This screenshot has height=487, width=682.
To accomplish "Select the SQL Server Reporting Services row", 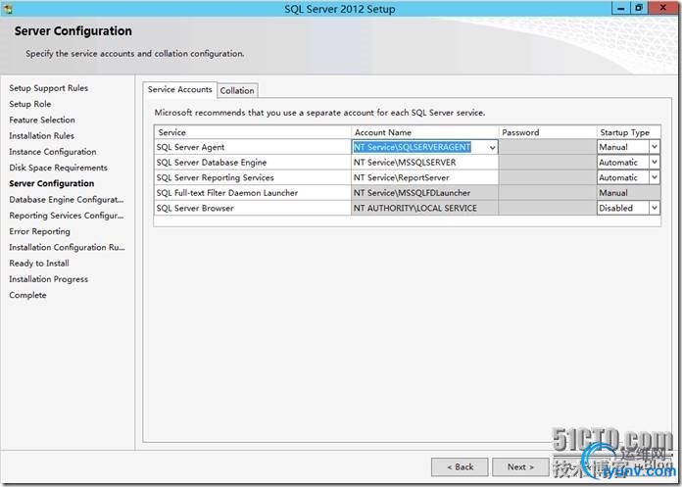I will pos(252,177).
